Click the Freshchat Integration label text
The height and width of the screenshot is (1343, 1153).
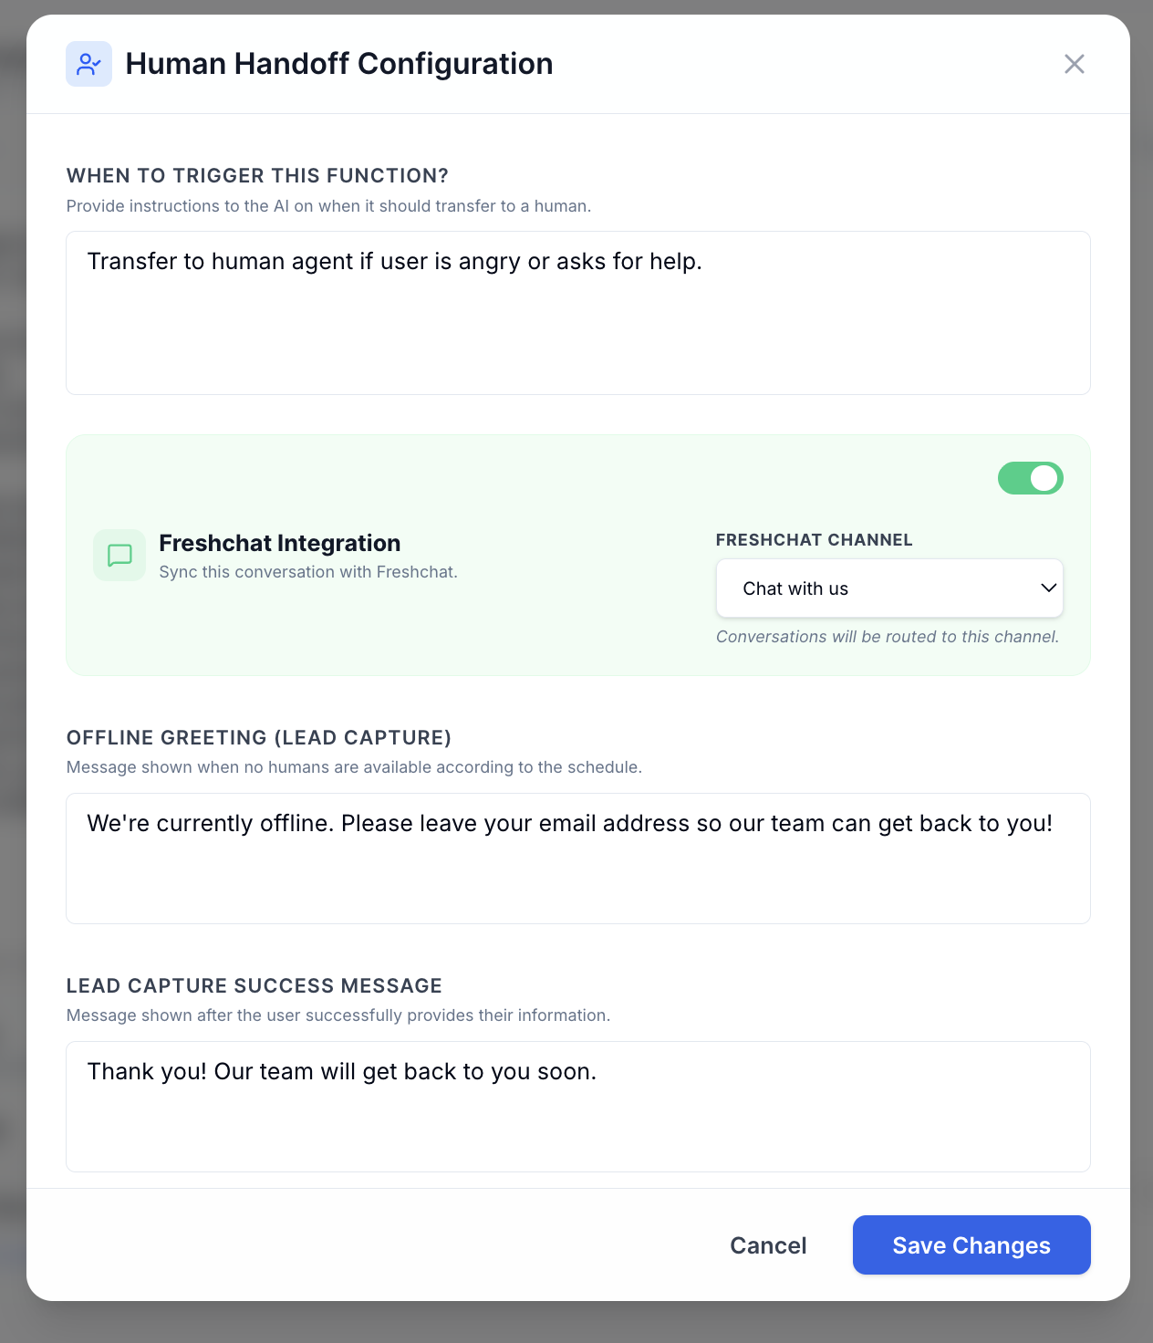pyautogui.click(x=279, y=542)
